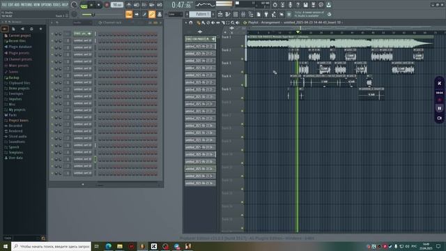Expand Recent files in browser

click(x=17, y=41)
